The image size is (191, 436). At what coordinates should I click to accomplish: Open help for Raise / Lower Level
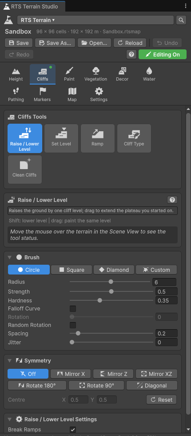click(172, 200)
